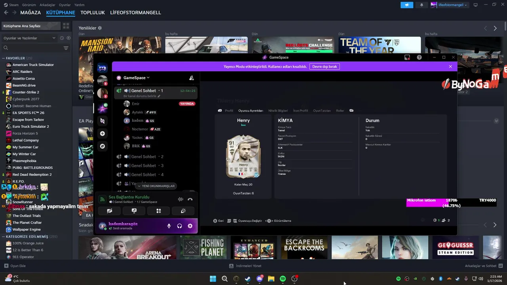The height and width of the screenshot is (285, 507).
Task: Click the 'Bir kanal durumu belirle' link
Action: coord(142,96)
